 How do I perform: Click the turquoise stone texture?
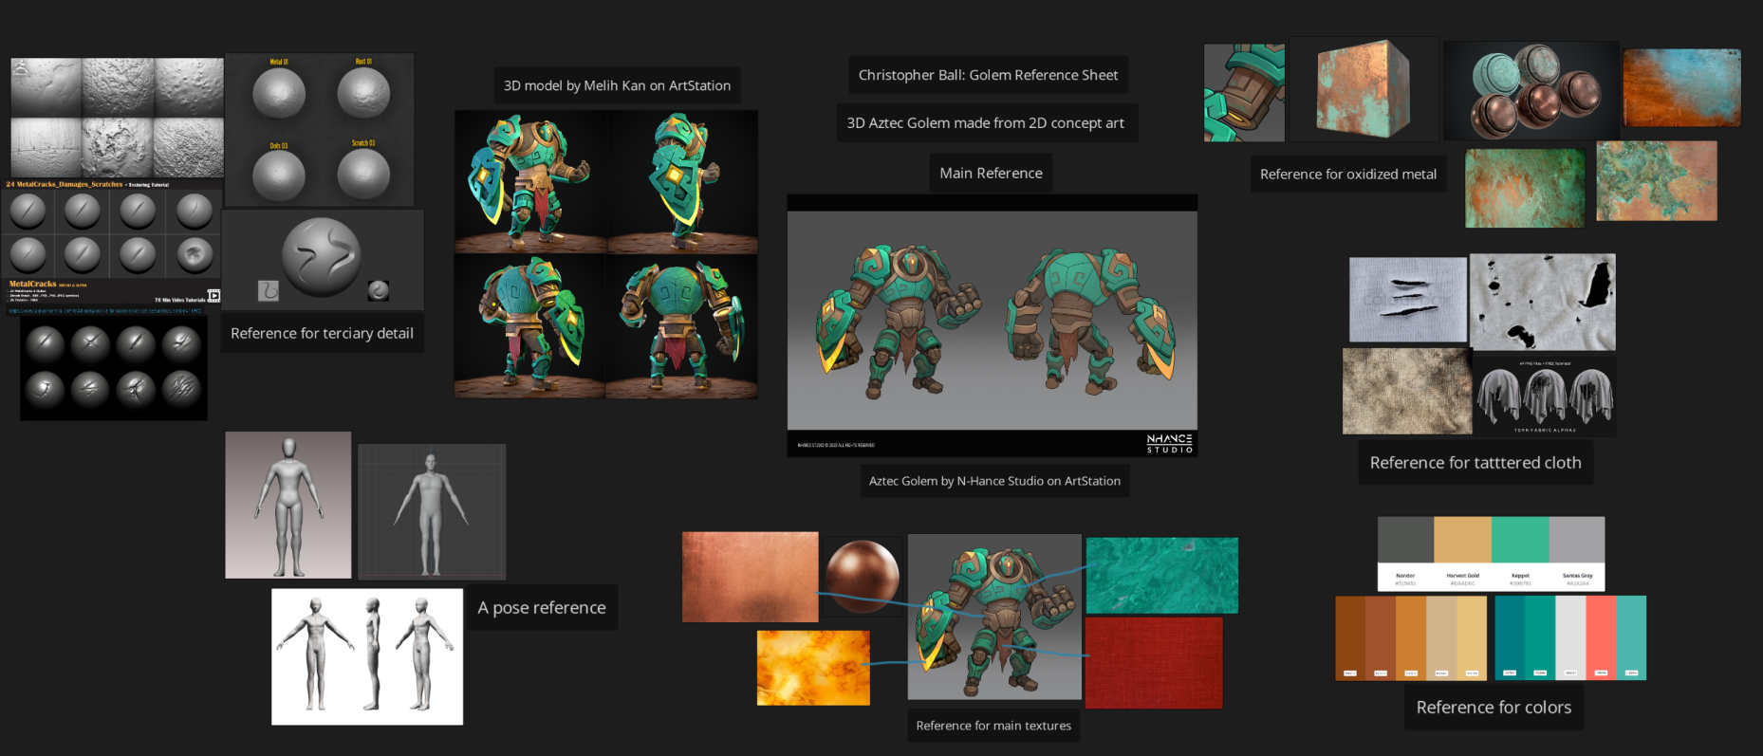coord(1161,576)
